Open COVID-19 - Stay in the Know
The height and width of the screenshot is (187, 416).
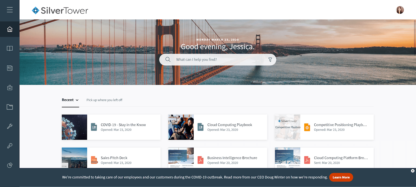click(123, 125)
